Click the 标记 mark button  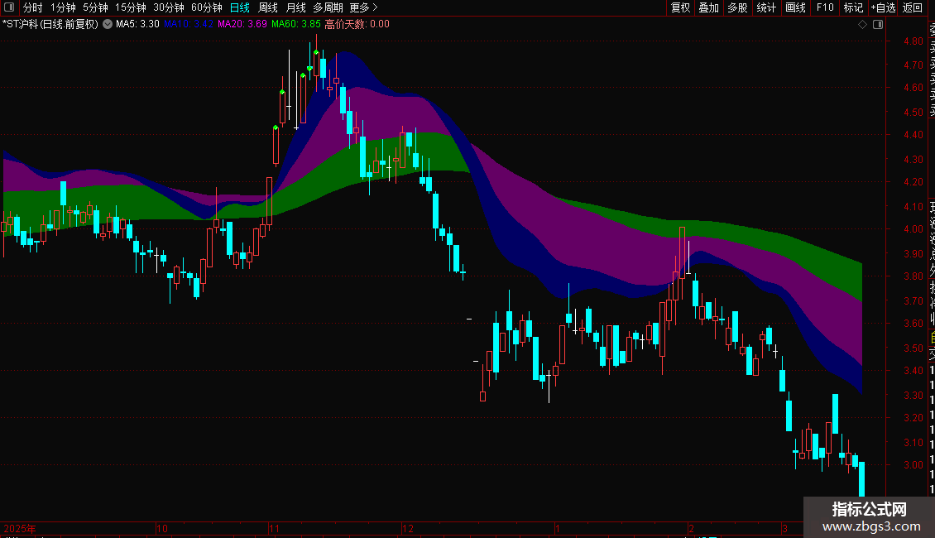pyautogui.click(x=853, y=7)
